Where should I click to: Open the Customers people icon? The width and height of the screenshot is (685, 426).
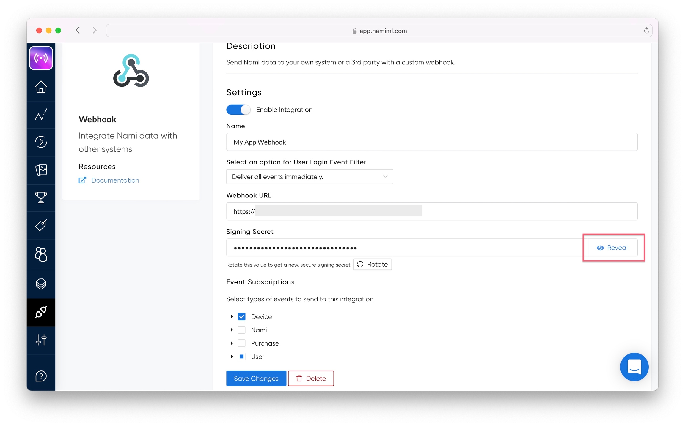[41, 254]
